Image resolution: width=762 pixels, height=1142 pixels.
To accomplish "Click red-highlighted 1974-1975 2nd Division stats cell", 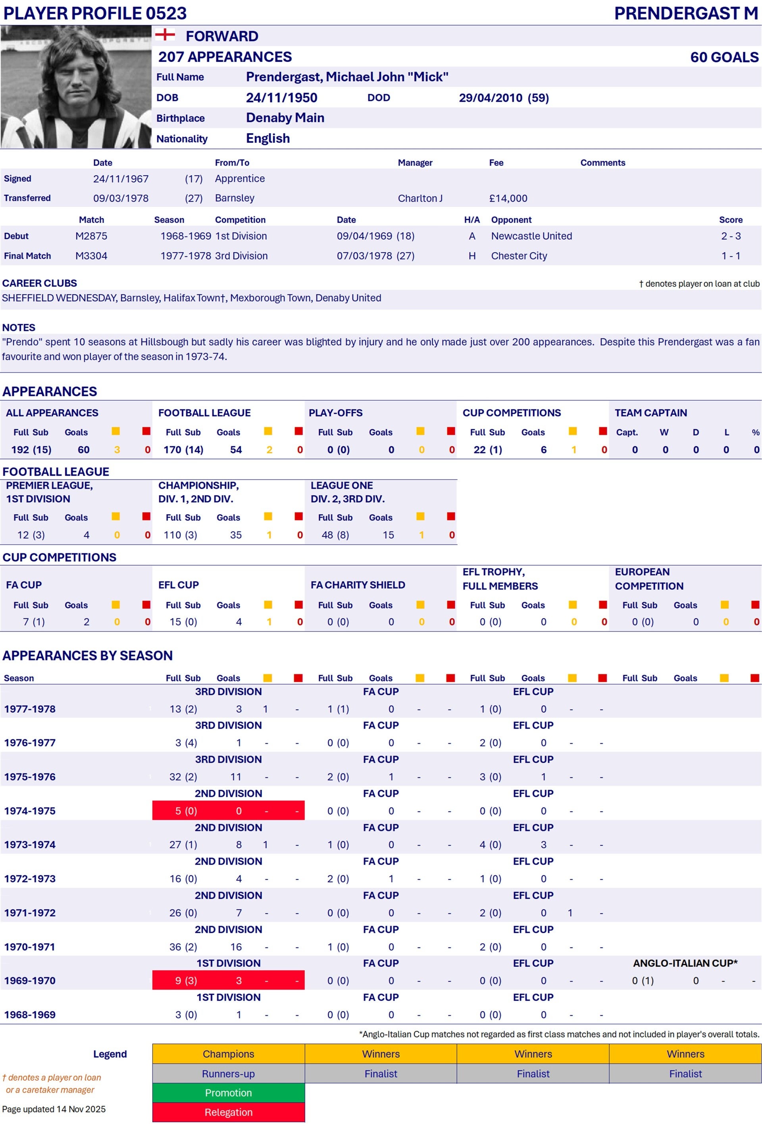I will [229, 811].
